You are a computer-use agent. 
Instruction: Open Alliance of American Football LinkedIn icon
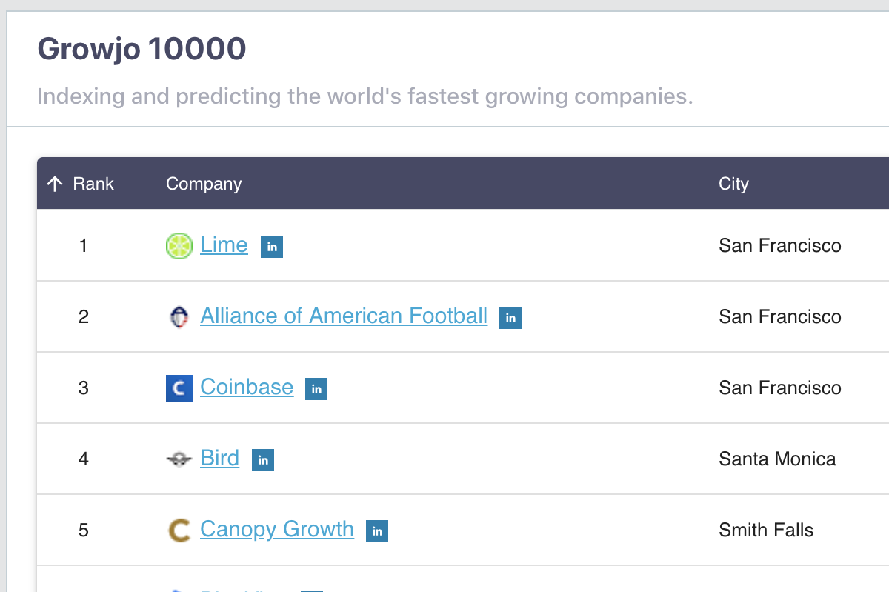click(x=510, y=318)
